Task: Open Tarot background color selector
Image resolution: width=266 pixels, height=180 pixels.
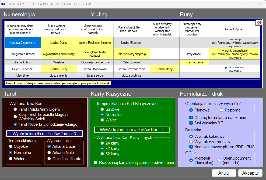Action: pos(44,134)
